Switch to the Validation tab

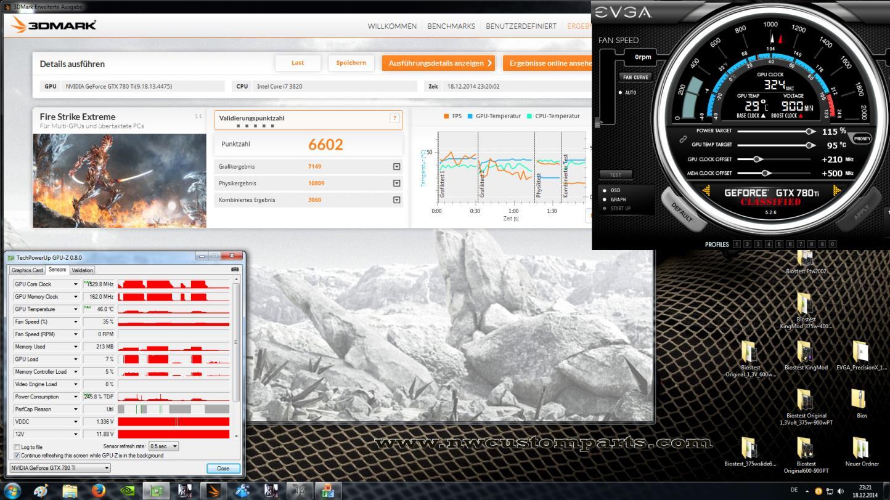[x=82, y=270]
